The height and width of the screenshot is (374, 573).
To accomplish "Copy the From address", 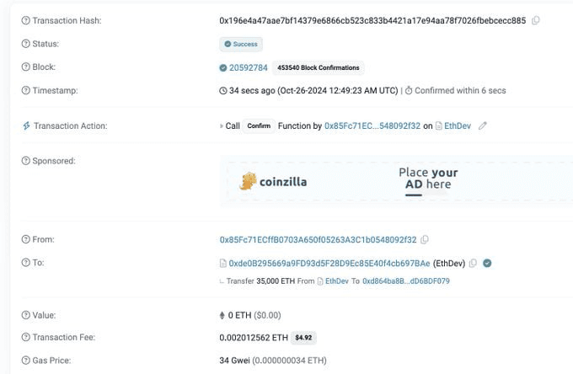I will (x=425, y=240).
